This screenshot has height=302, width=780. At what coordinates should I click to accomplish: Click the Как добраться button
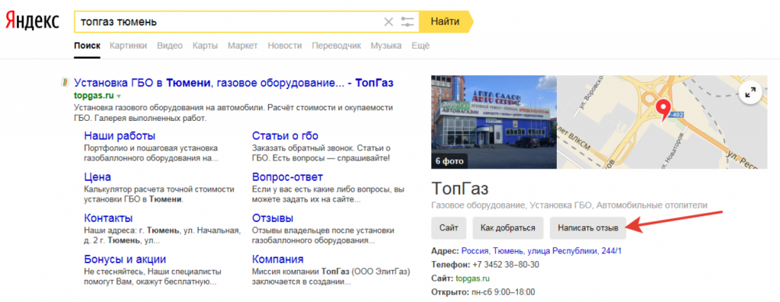click(508, 228)
